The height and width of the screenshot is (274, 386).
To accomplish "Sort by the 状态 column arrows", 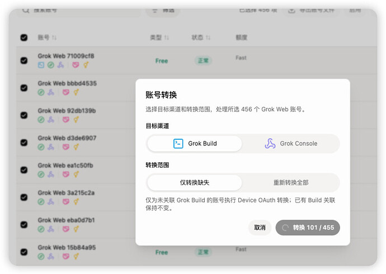I will pos(208,37).
